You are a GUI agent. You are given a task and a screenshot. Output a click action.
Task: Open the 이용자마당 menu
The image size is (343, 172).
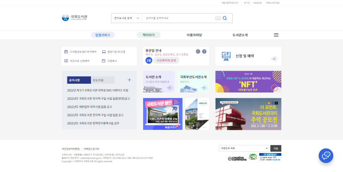coord(194,35)
